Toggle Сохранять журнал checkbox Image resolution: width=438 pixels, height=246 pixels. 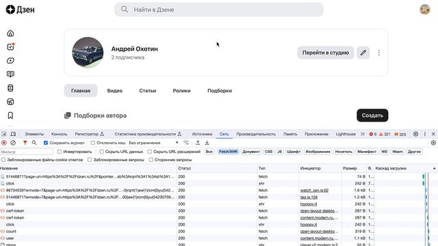point(46,143)
